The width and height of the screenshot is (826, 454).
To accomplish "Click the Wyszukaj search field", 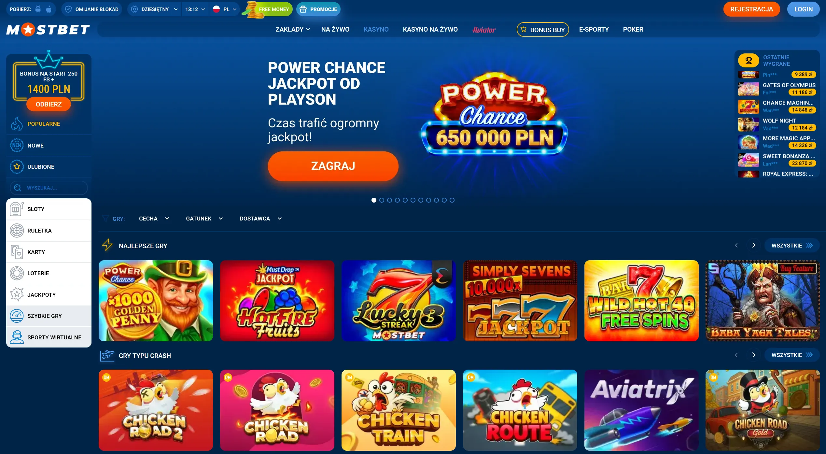I will coord(49,188).
